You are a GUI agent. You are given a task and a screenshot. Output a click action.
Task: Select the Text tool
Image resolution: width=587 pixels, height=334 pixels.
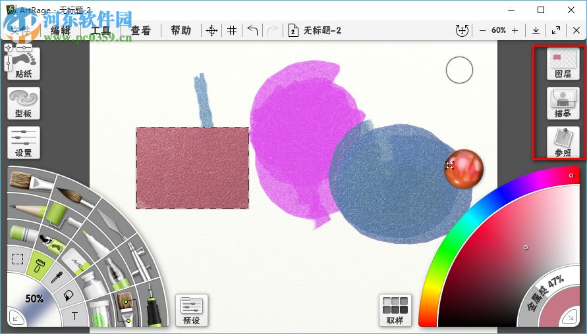74,316
